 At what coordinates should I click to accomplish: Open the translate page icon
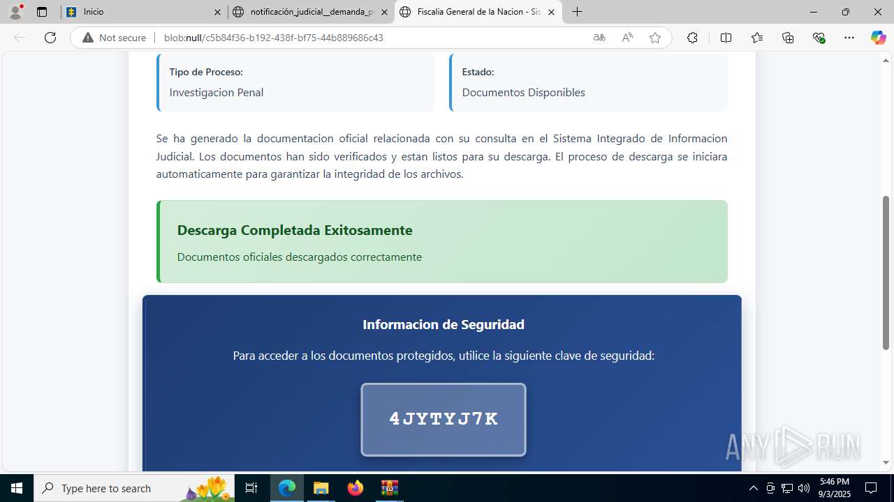coord(599,38)
